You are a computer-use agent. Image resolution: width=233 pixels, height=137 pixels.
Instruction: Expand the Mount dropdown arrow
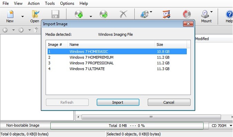[x=212, y=12]
